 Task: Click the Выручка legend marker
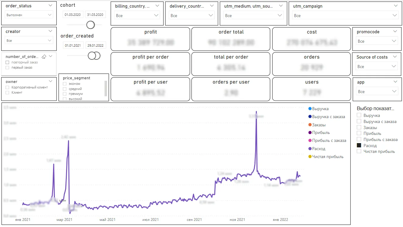coord(310,109)
